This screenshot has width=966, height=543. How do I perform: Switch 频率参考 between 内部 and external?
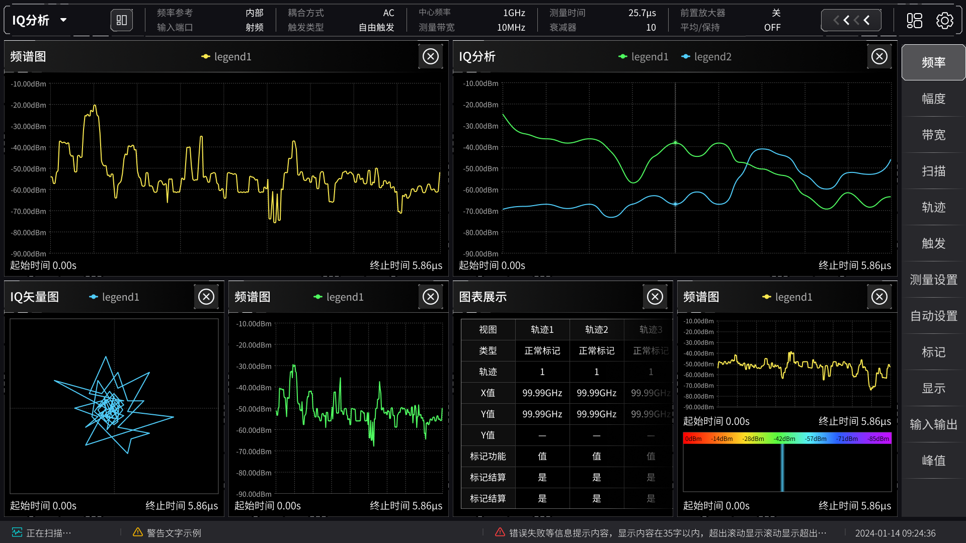[x=254, y=13]
